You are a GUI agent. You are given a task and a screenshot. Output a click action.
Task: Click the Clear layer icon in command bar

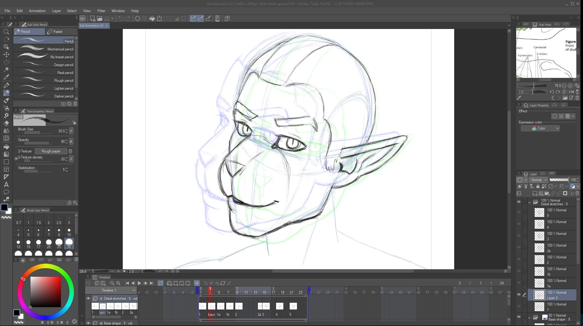click(x=138, y=18)
